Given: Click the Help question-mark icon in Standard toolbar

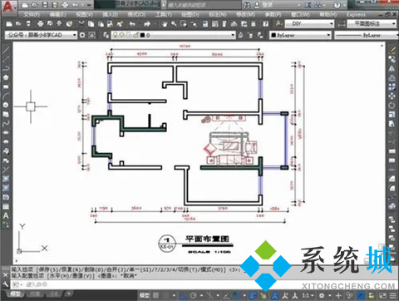Looking at the screenshot, I should [265, 24].
